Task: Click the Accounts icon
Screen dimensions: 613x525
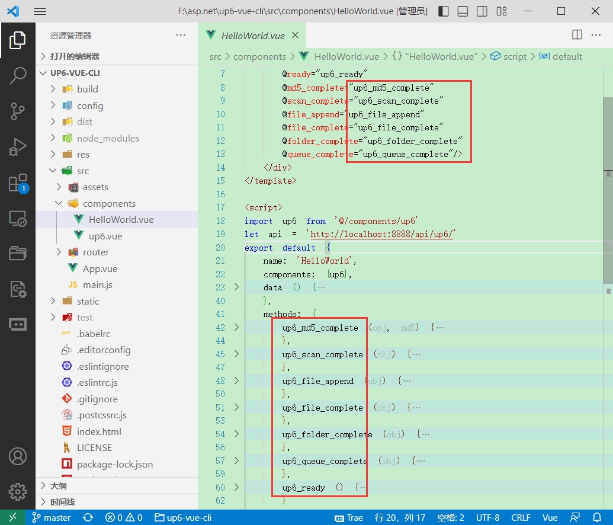Action: click(17, 456)
